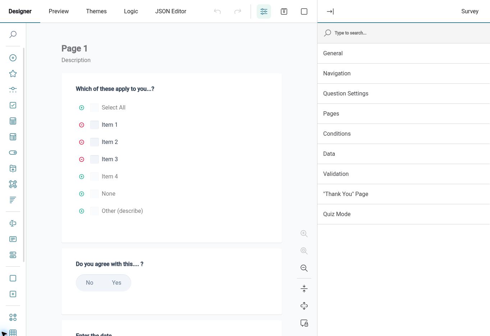Zoom out on the design surface
Screen dimensions: 490x336
coord(304,268)
